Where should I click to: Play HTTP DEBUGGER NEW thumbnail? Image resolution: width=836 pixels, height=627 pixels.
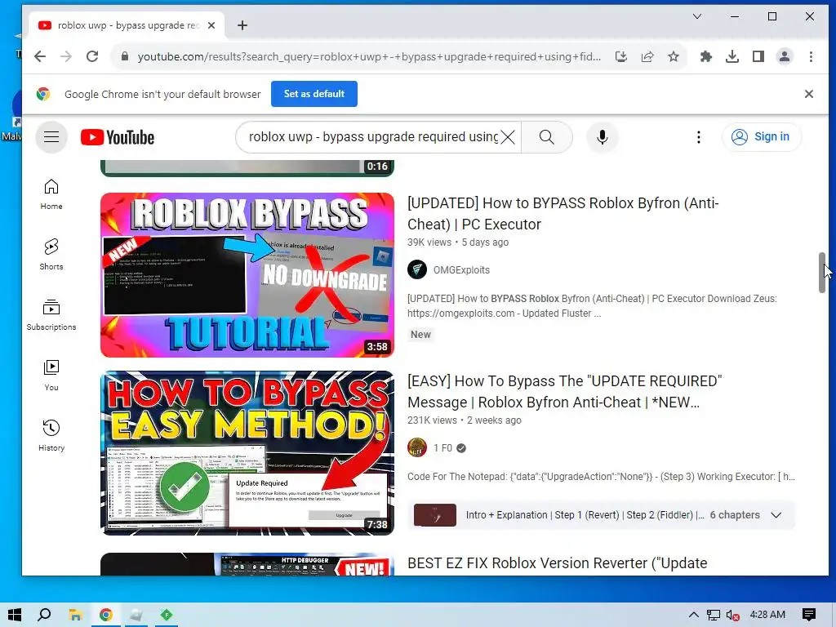pyautogui.click(x=247, y=564)
